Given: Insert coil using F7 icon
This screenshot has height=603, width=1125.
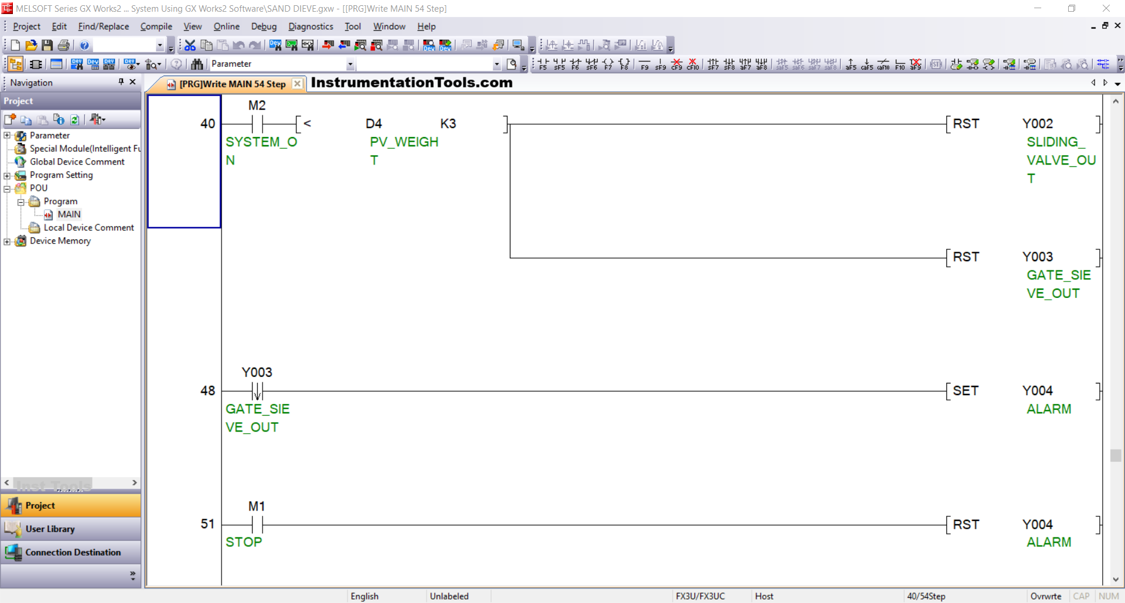Looking at the screenshot, I should [x=608, y=64].
